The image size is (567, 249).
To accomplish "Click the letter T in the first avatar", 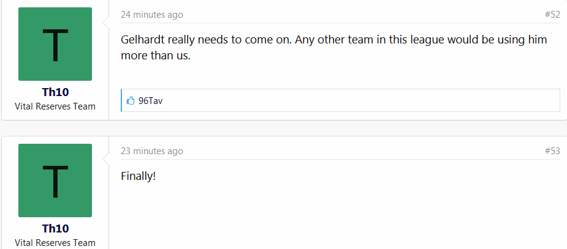I will pyautogui.click(x=55, y=45).
